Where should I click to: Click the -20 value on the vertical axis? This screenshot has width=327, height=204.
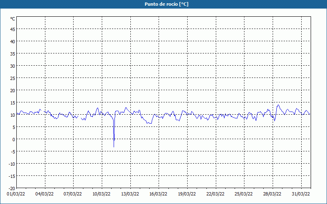12,188
